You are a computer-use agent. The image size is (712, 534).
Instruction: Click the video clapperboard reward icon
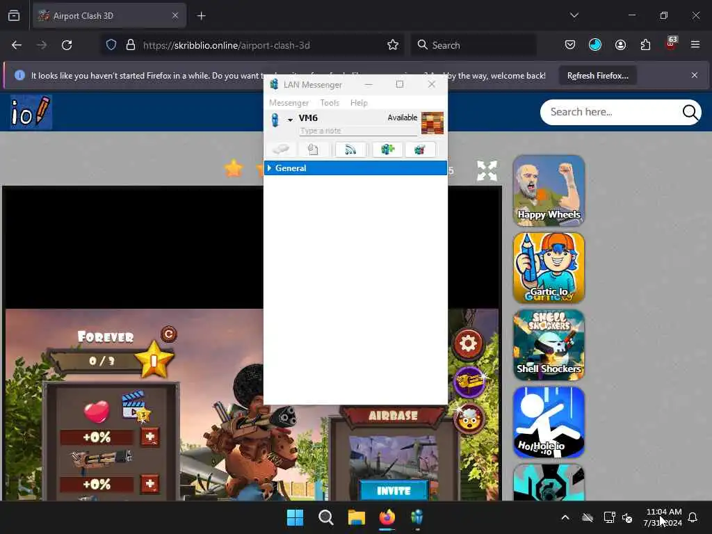[x=136, y=405]
